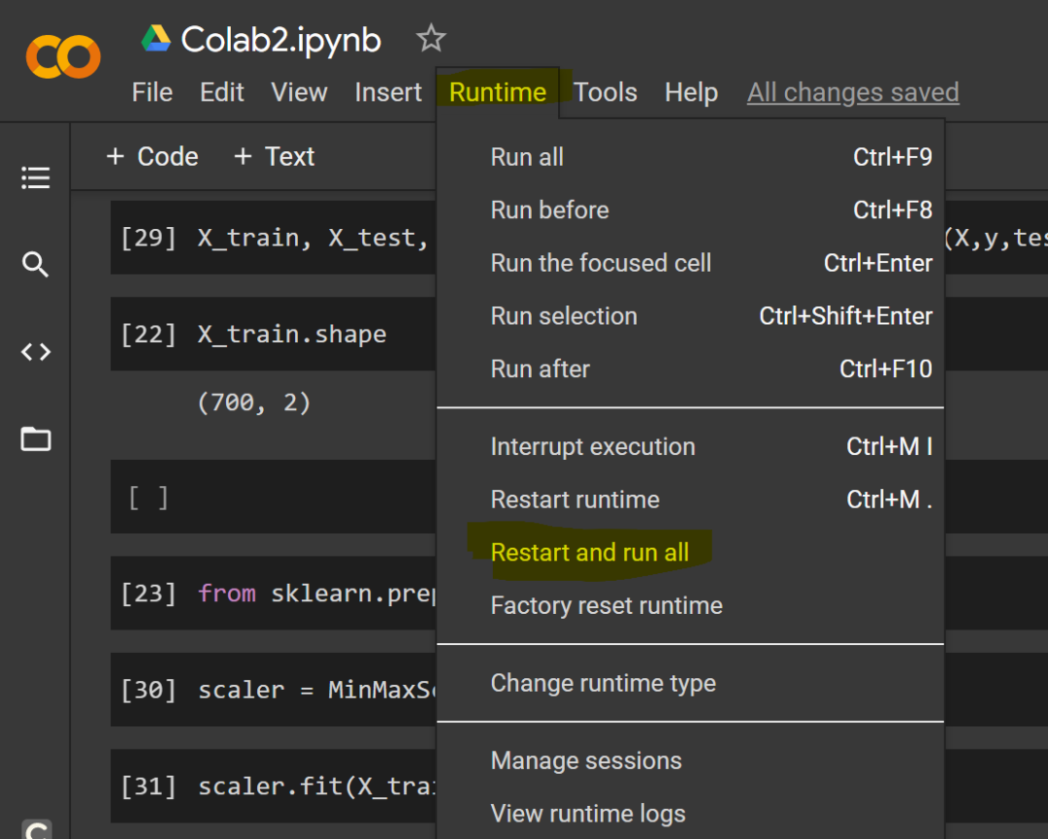
Task: Open the View menu
Action: click(x=299, y=92)
